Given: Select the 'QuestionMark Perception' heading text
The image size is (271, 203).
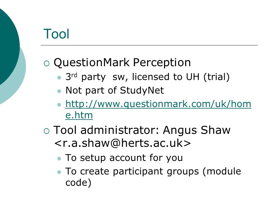Looking at the screenshot, I should pos(122,62).
